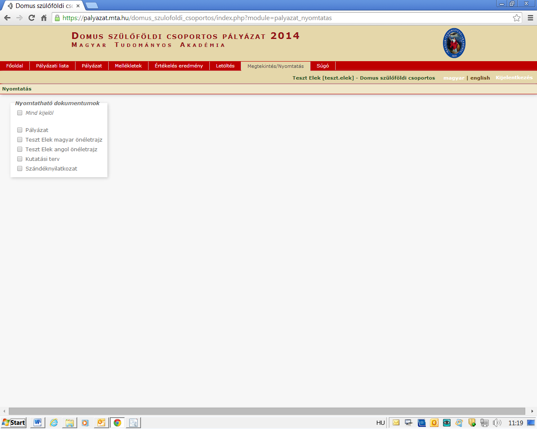This screenshot has width=537, height=429.
Task: Open the Windows Start button
Action: pos(13,422)
